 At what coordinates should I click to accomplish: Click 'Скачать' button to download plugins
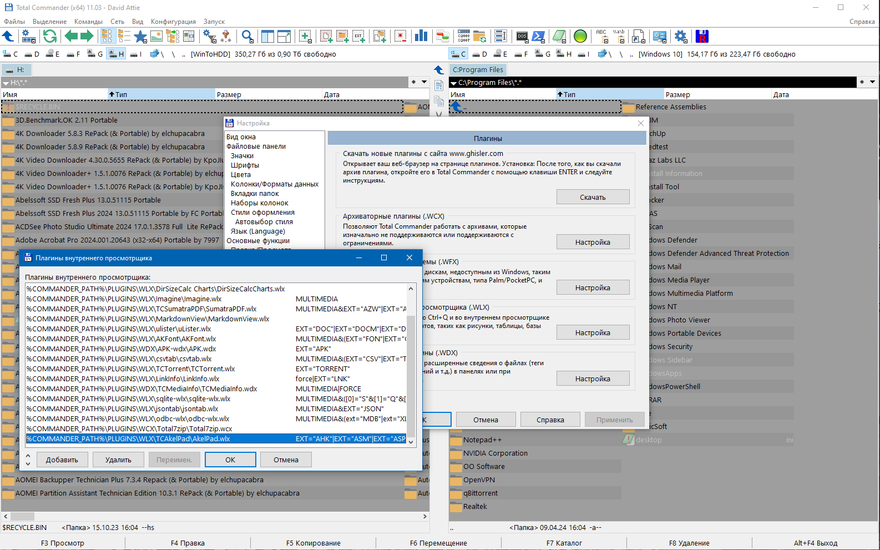pyautogui.click(x=593, y=197)
